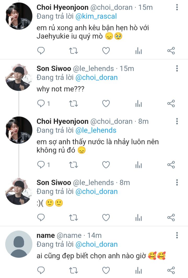Like Son Siwoo's "why not me???" tweet
Screen dimensions: 188x278
[x=106, y=104]
